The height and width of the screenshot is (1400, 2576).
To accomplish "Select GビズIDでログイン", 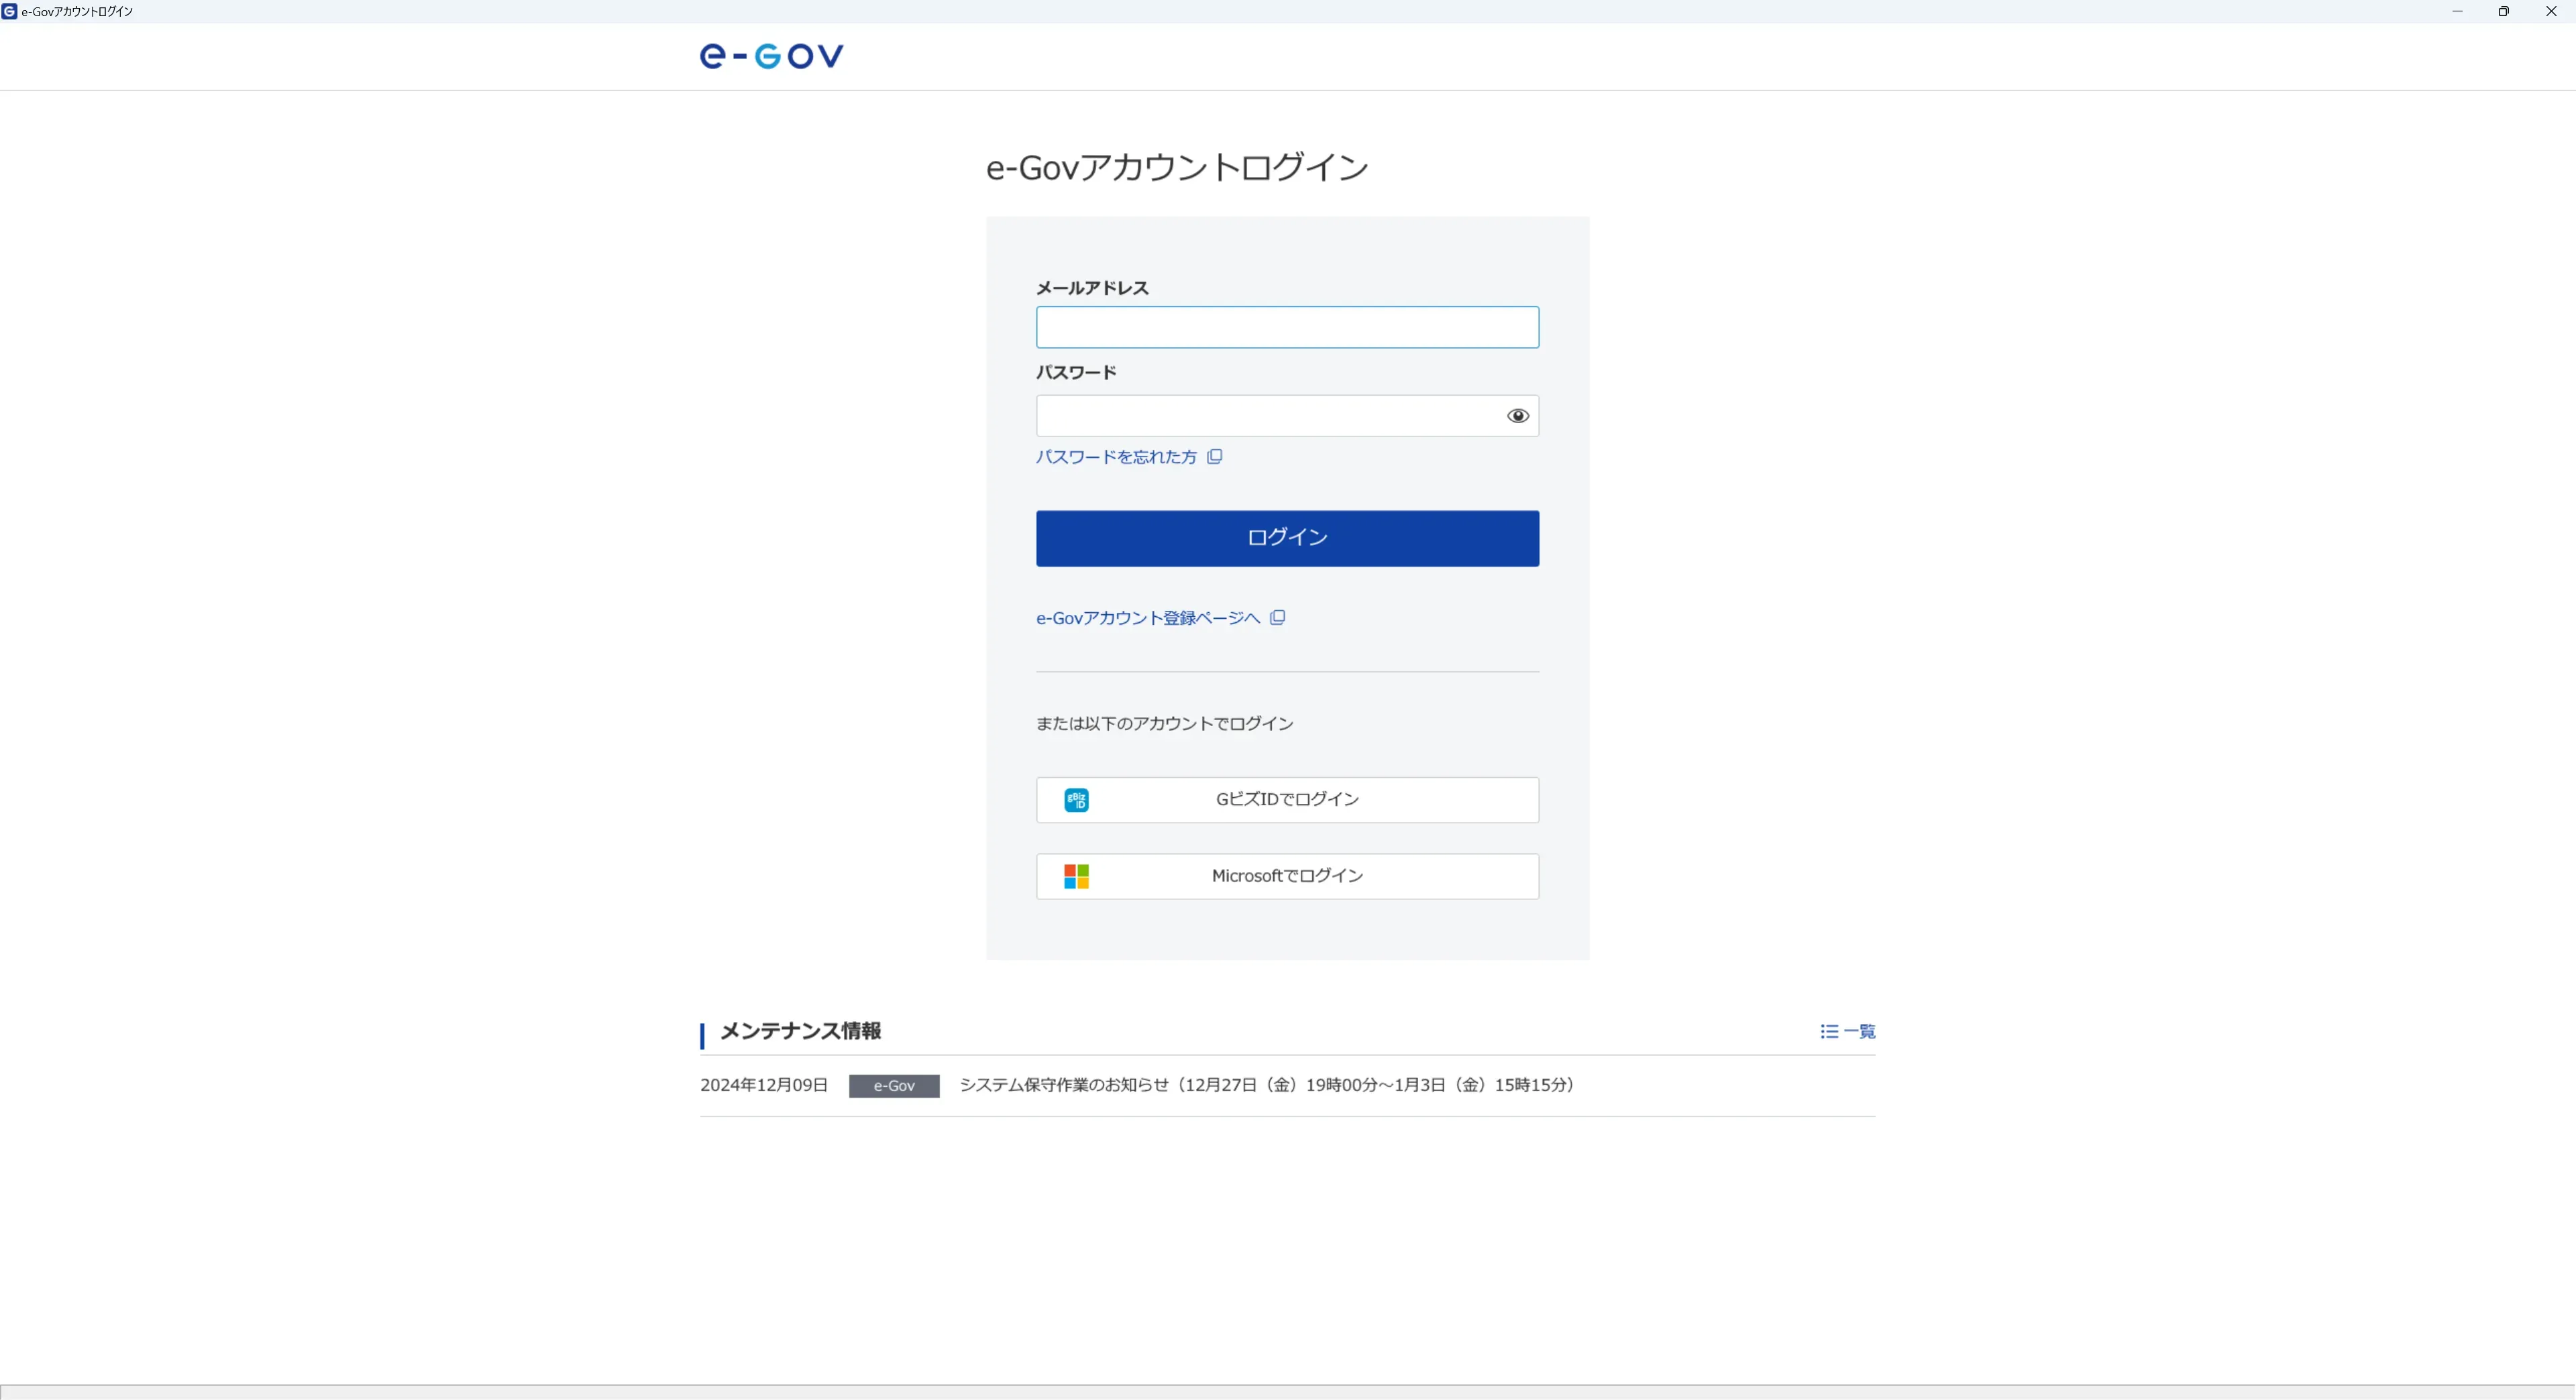I will click(1286, 799).
